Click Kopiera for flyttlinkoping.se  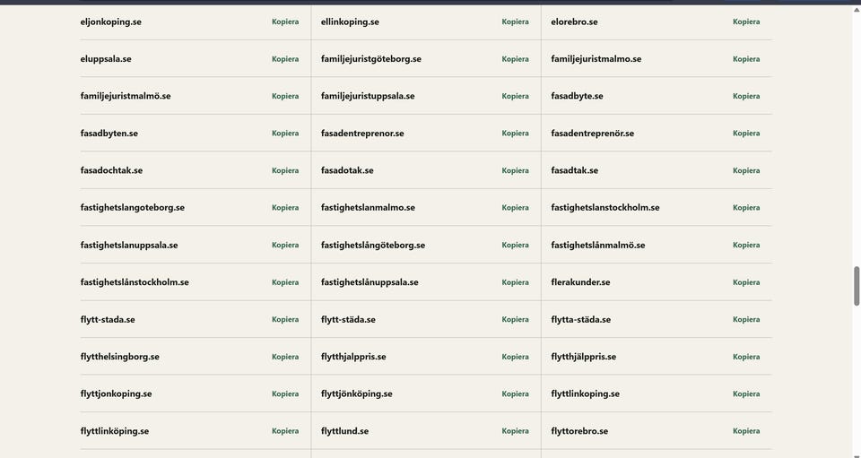click(x=746, y=393)
